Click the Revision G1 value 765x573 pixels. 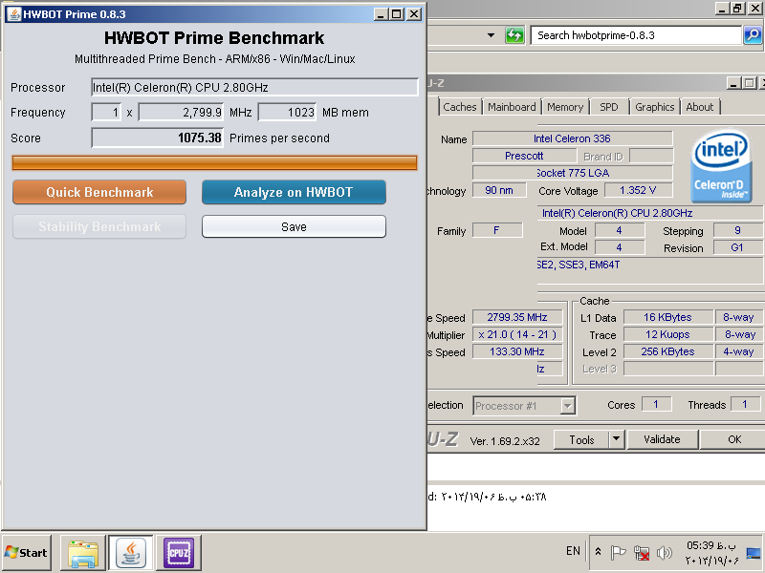[x=736, y=247]
